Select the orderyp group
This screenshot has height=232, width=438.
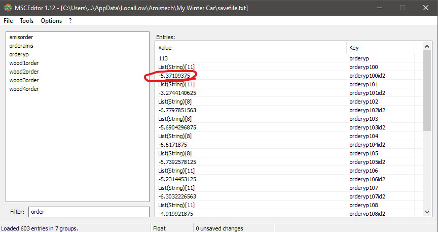pyautogui.click(x=19, y=54)
